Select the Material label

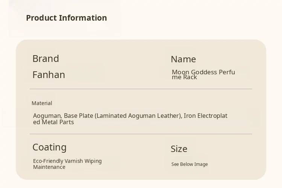click(x=42, y=103)
